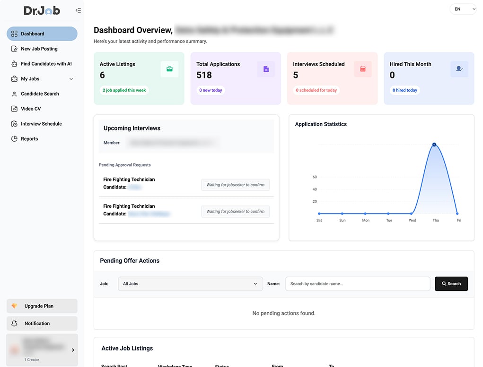
Task: Click the Interviews Scheduled calendar icon
Action: [x=363, y=69]
